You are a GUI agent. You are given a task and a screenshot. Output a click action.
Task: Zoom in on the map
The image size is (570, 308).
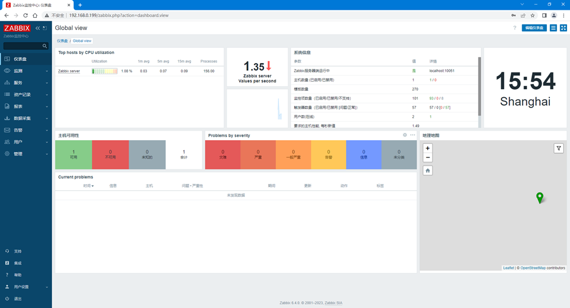tap(428, 148)
